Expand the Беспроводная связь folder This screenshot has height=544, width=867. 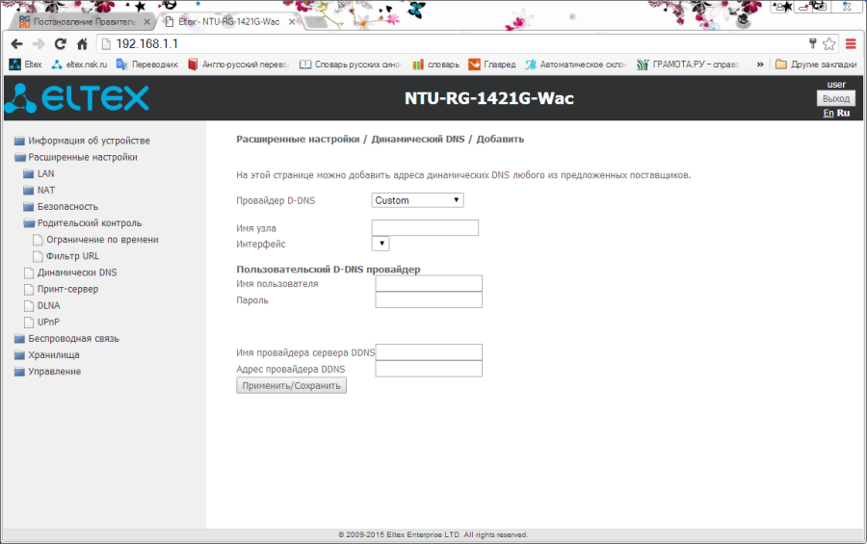[x=66, y=338]
